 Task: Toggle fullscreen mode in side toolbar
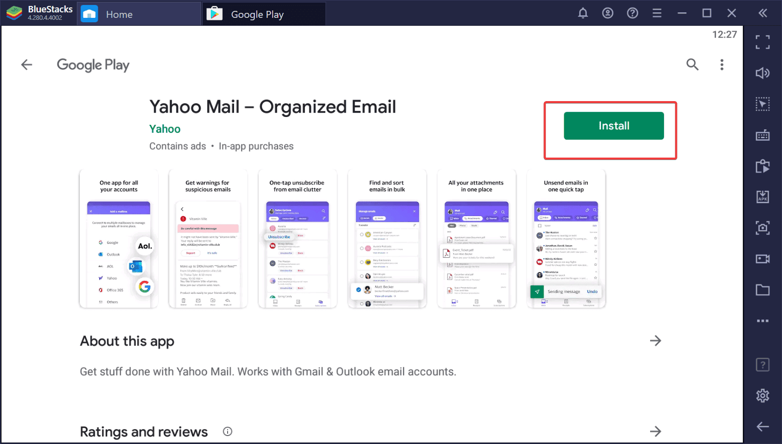(x=763, y=42)
